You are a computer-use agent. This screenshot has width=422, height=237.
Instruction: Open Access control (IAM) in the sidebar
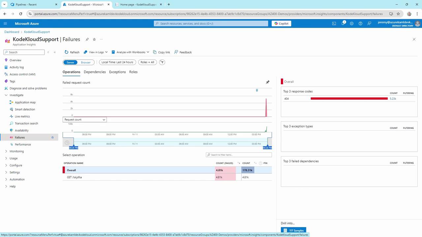coord(22,74)
